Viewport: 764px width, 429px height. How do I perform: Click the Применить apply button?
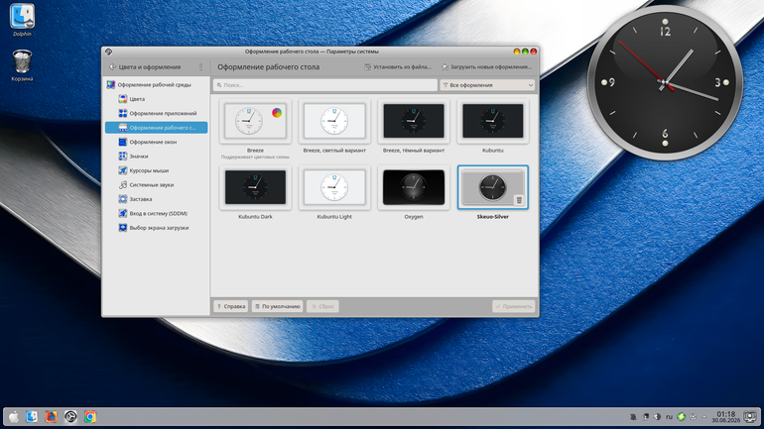(x=514, y=306)
